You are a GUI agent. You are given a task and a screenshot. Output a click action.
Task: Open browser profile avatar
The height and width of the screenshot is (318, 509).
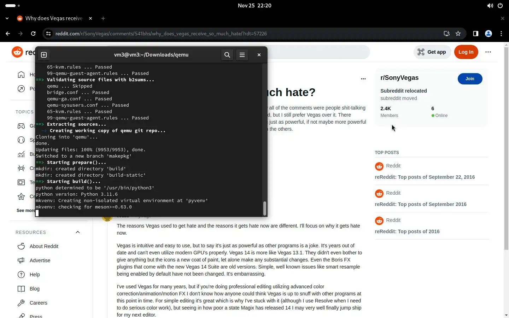click(x=488, y=34)
